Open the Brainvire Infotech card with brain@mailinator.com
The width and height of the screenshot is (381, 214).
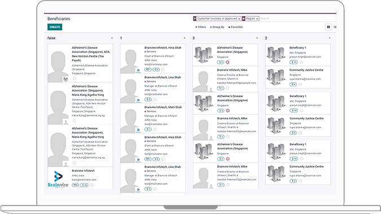[80, 178]
